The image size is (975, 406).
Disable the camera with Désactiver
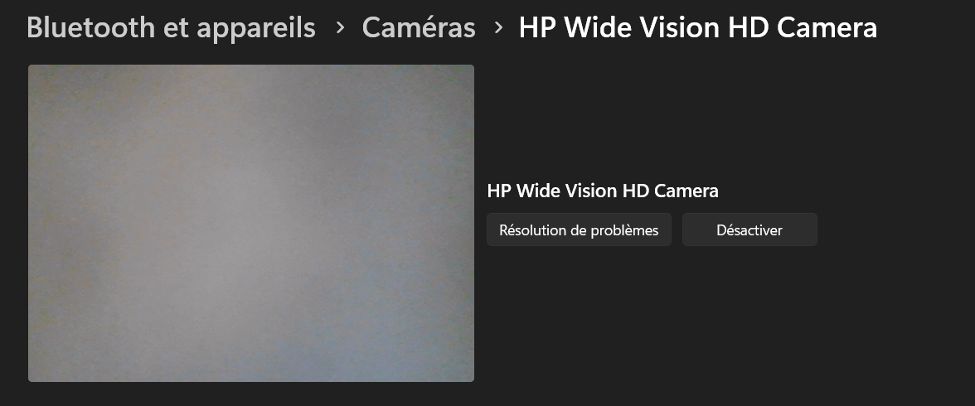pos(749,230)
